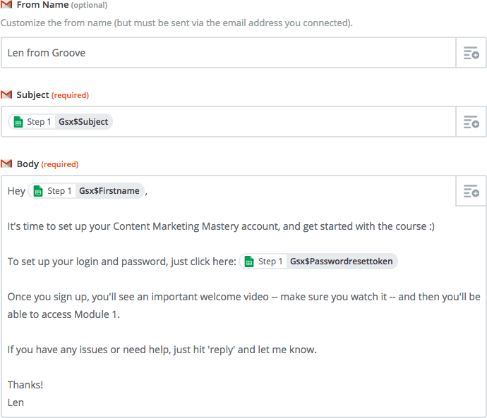Viewport: 487px width, 418px height.
Task: Click the Gmail icon next to Subject
Action: (6, 94)
